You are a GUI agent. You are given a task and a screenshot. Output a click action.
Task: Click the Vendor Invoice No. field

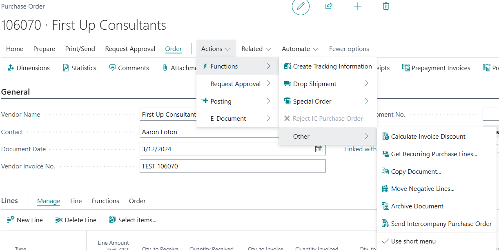233,166
